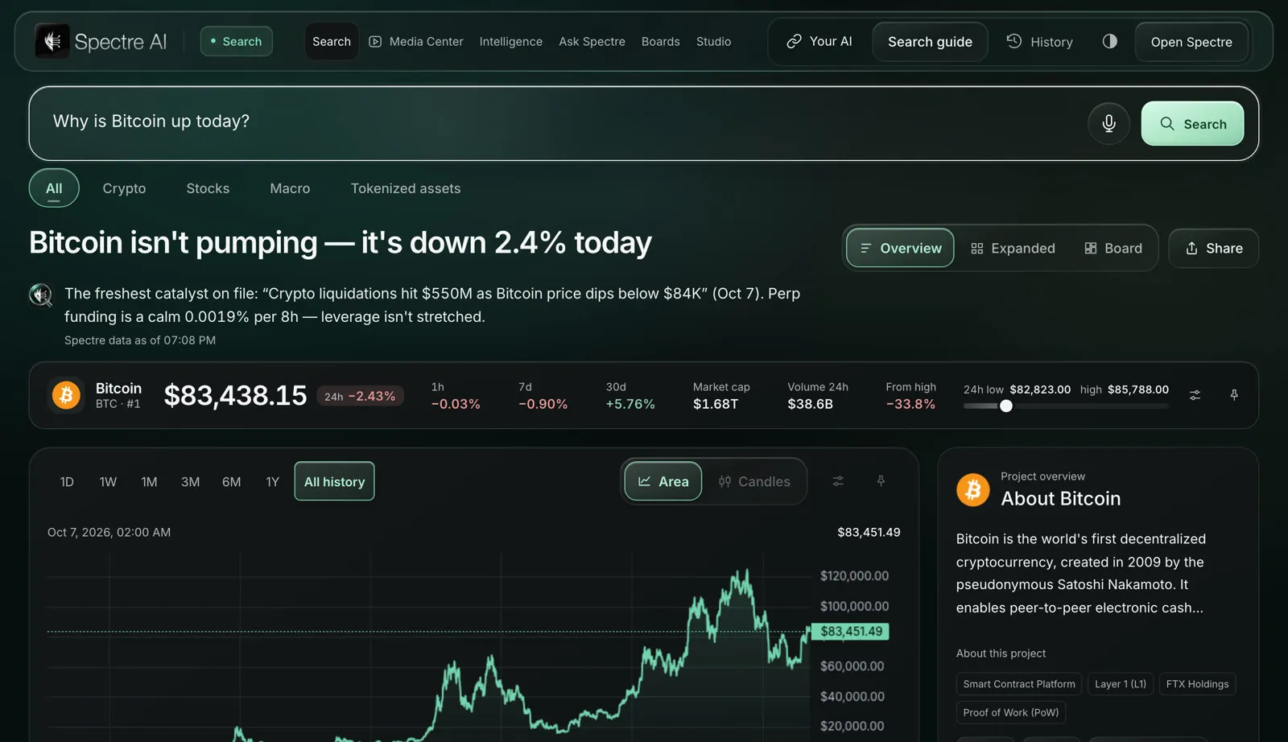Screen dimensions: 1288x742
Task: Share the search result
Action: click(1213, 248)
